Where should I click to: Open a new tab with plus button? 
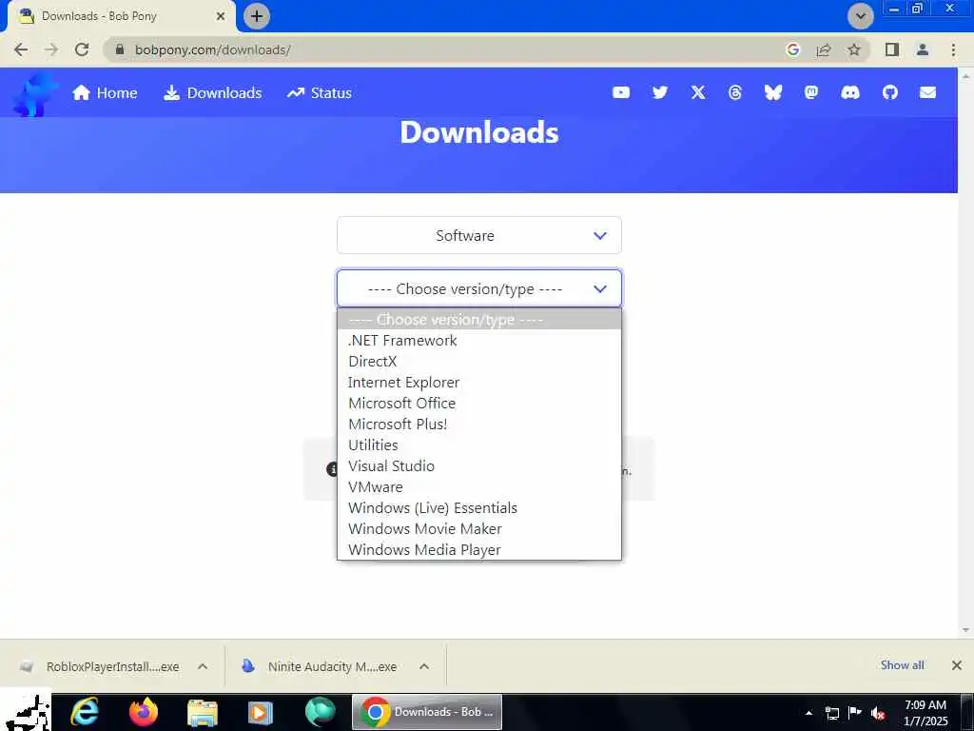pos(257,16)
